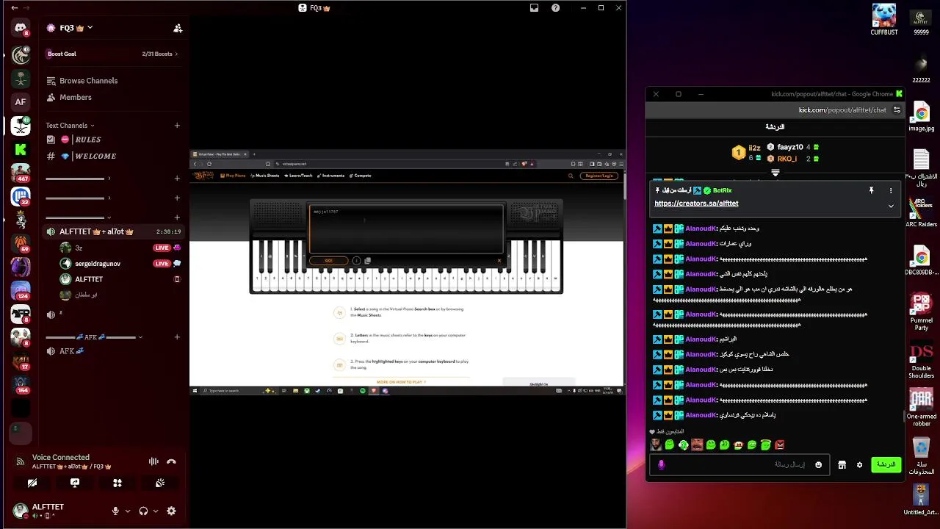
Task: Open Discord direct messages home icon
Action: pyautogui.click(x=21, y=28)
